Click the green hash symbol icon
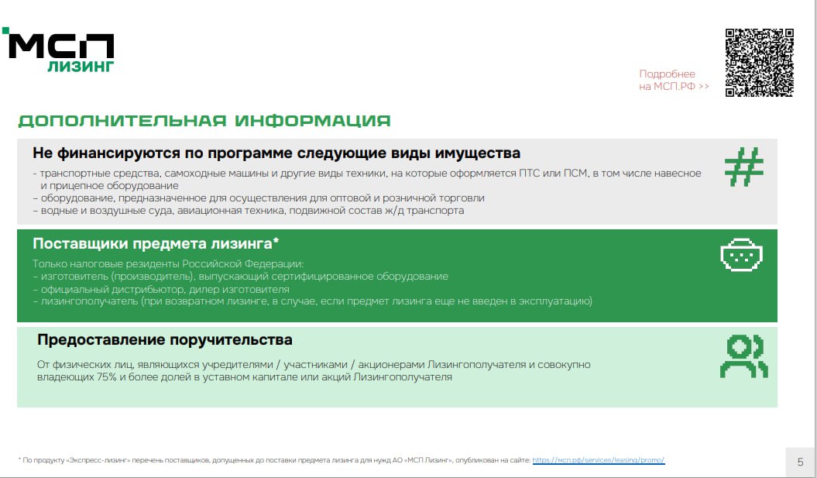 pyautogui.click(x=743, y=167)
